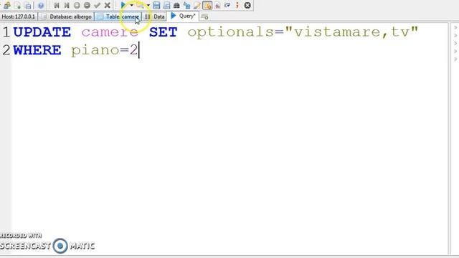Save the query with floppy disk icon
Screen dimensions: 459x258
156,5
